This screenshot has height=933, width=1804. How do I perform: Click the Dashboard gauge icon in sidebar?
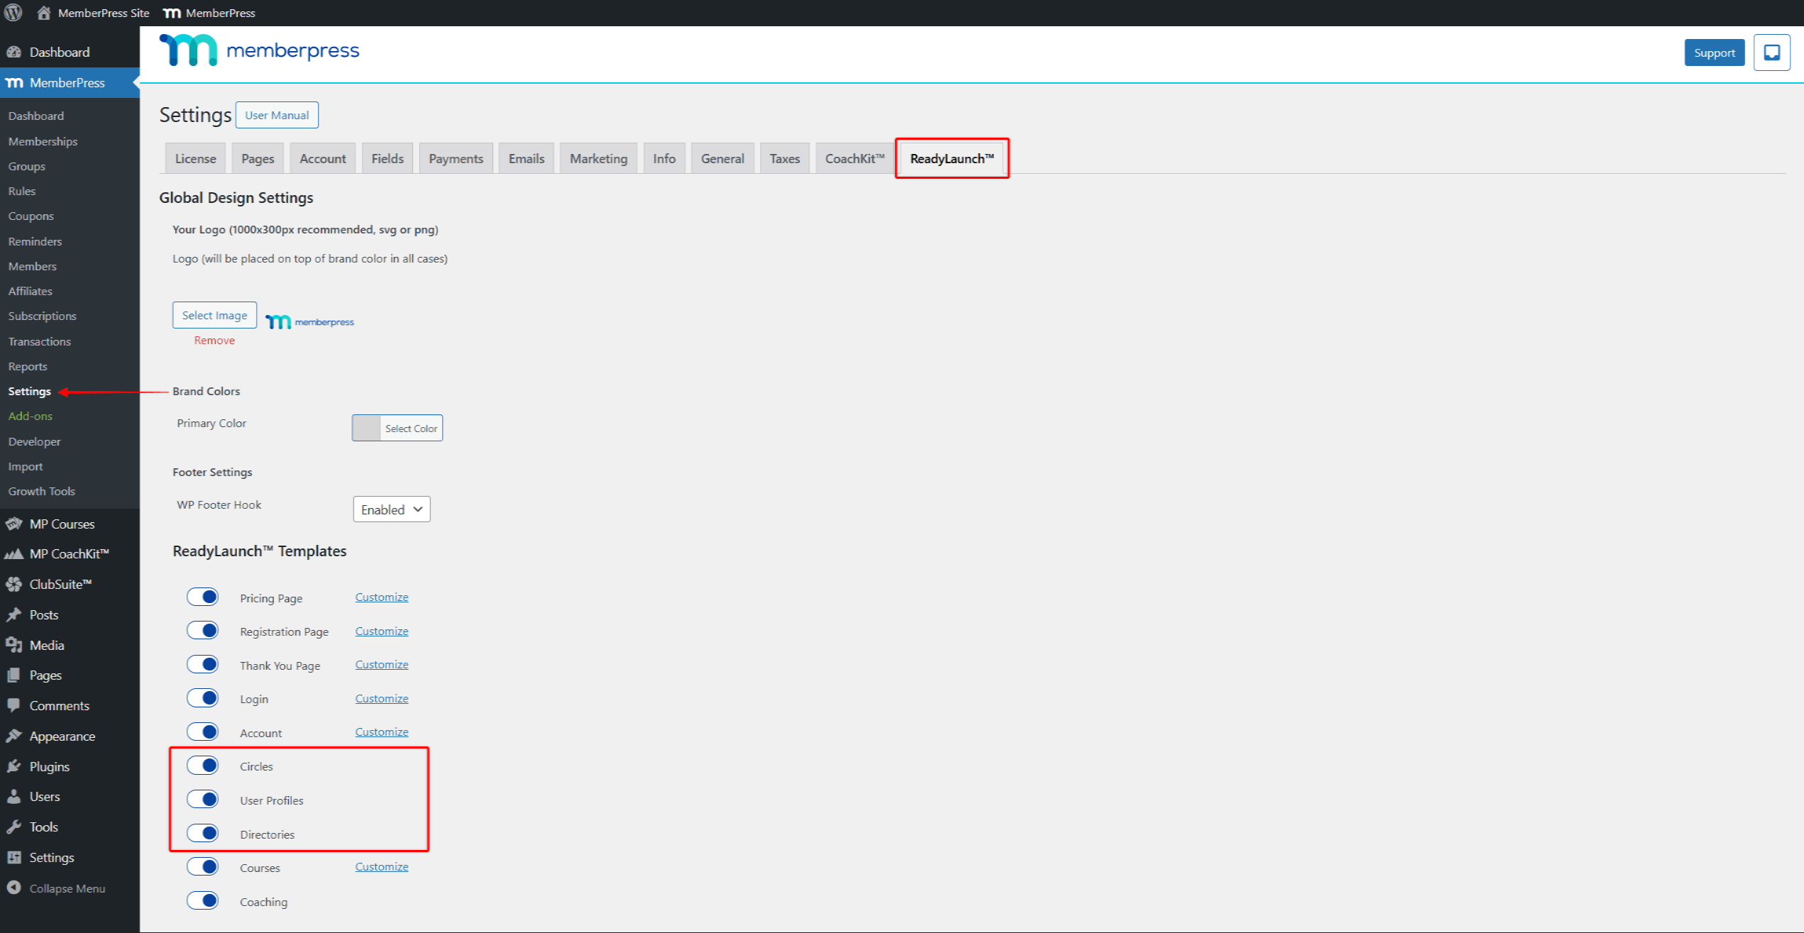14,52
